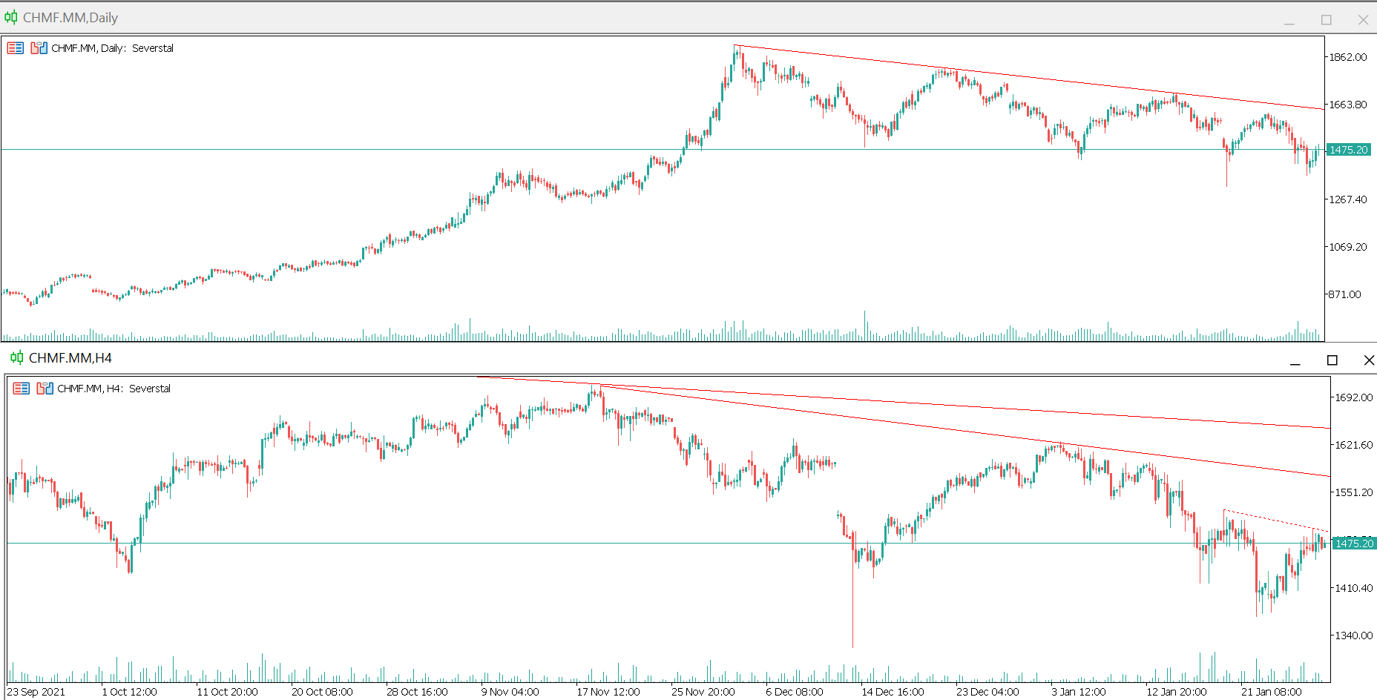
Task: Click the '14 Dec 16:00' time axis label
Action: pyautogui.click(x=893, y=692)
